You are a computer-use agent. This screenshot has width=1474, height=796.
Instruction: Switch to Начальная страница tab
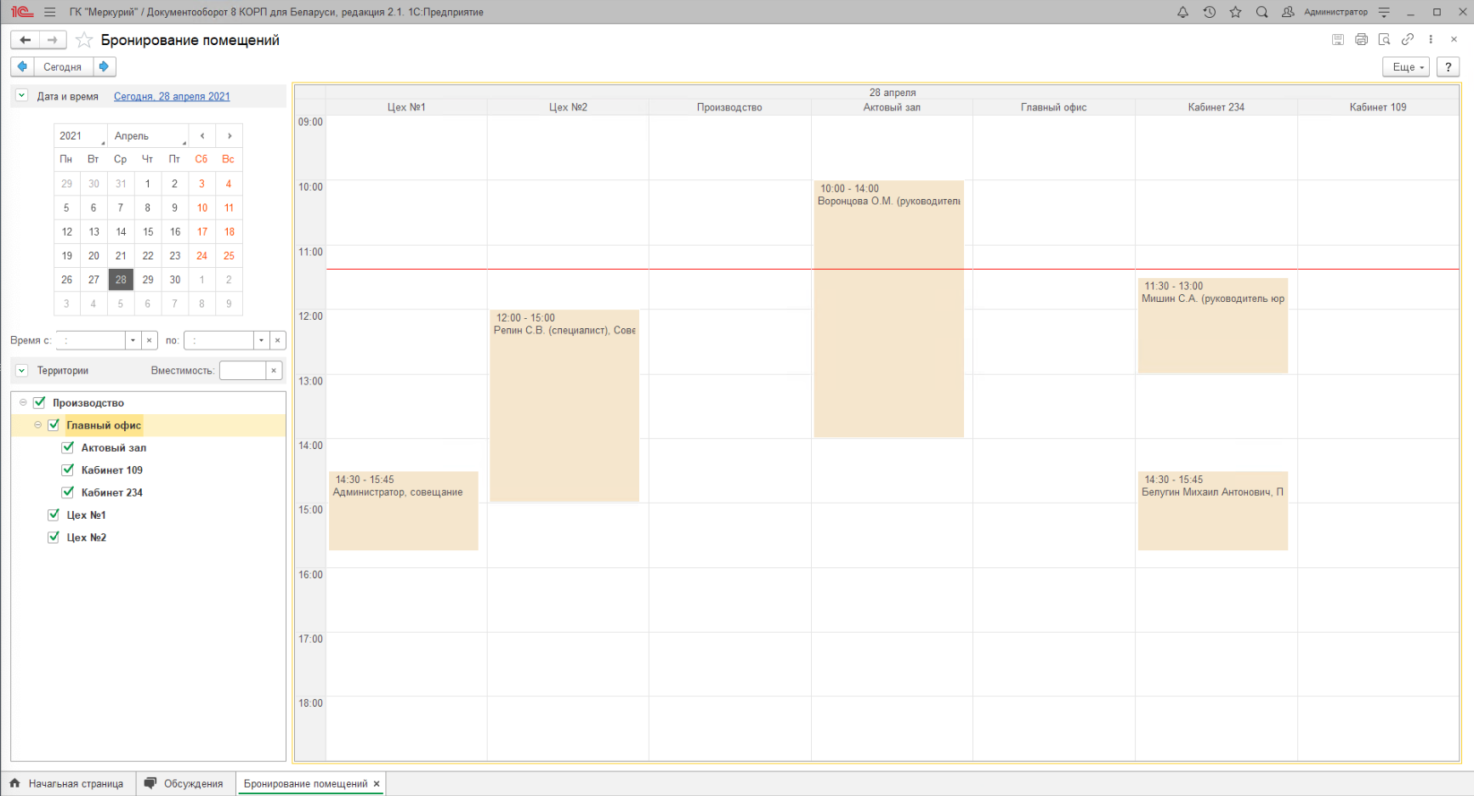pos(67,784)
